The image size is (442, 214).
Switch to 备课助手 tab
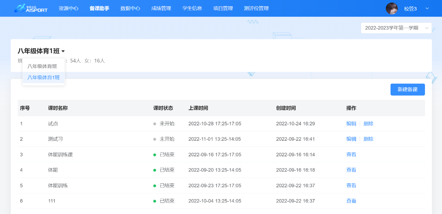pos(99,8)
